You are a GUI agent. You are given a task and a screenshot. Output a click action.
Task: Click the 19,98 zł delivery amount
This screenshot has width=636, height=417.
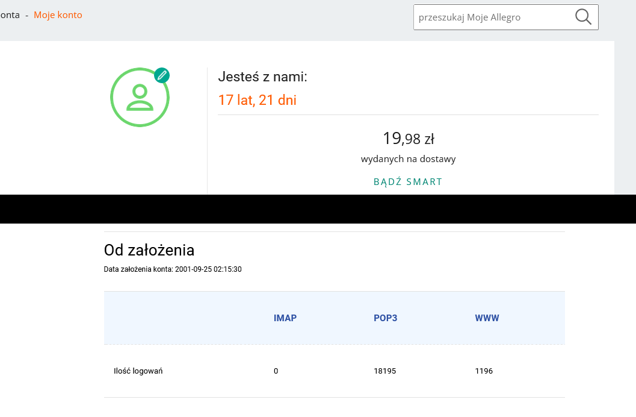[408, 139]
